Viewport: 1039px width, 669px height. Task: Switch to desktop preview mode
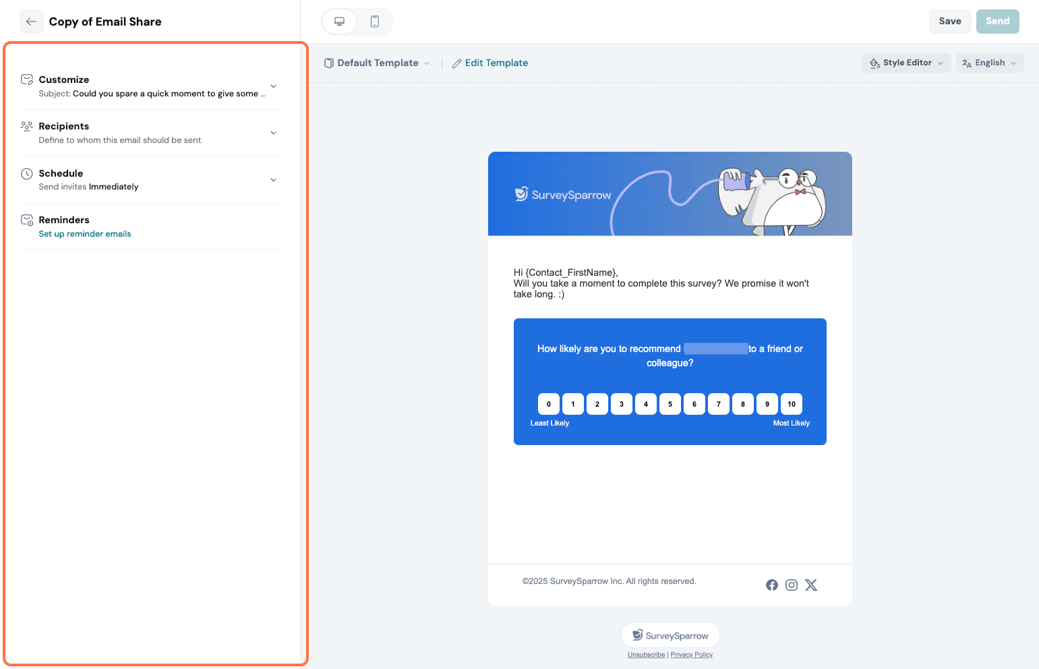click(340, 22)
